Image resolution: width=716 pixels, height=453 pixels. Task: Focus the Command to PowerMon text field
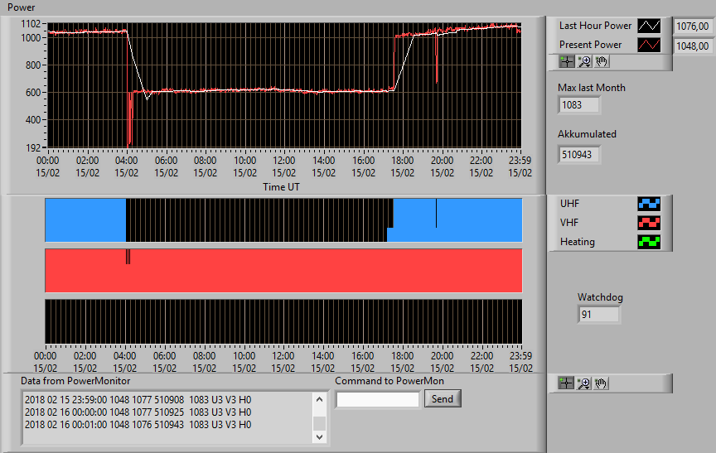378,400
